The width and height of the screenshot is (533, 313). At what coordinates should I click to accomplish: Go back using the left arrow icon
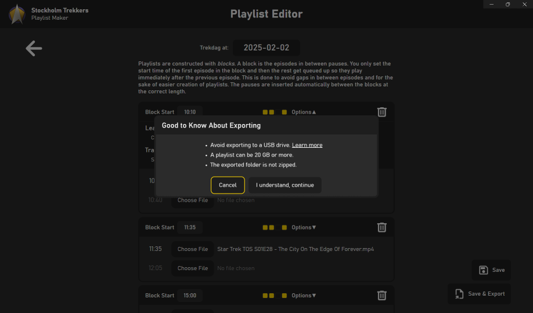pos(34,48)
